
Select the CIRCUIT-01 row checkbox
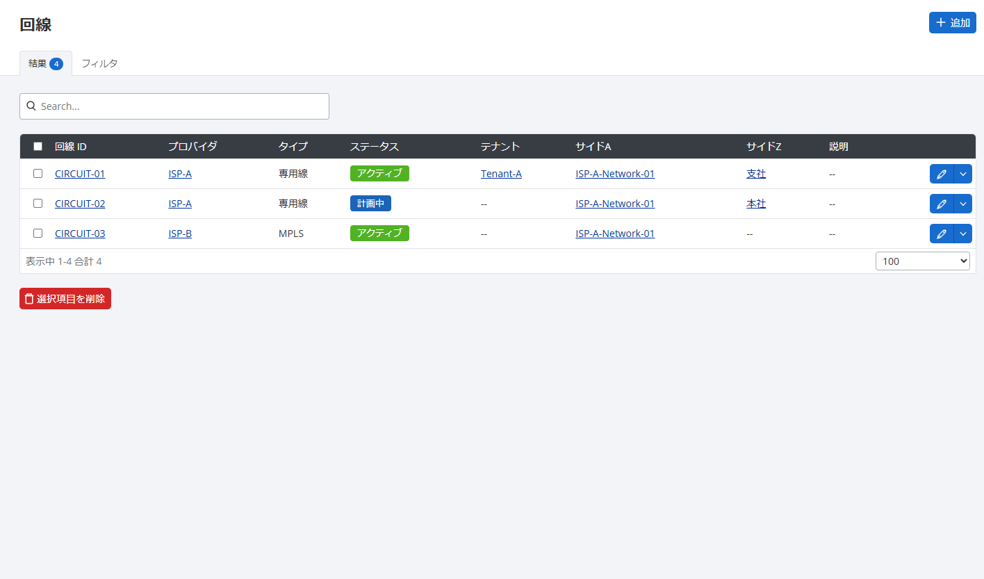38,174
